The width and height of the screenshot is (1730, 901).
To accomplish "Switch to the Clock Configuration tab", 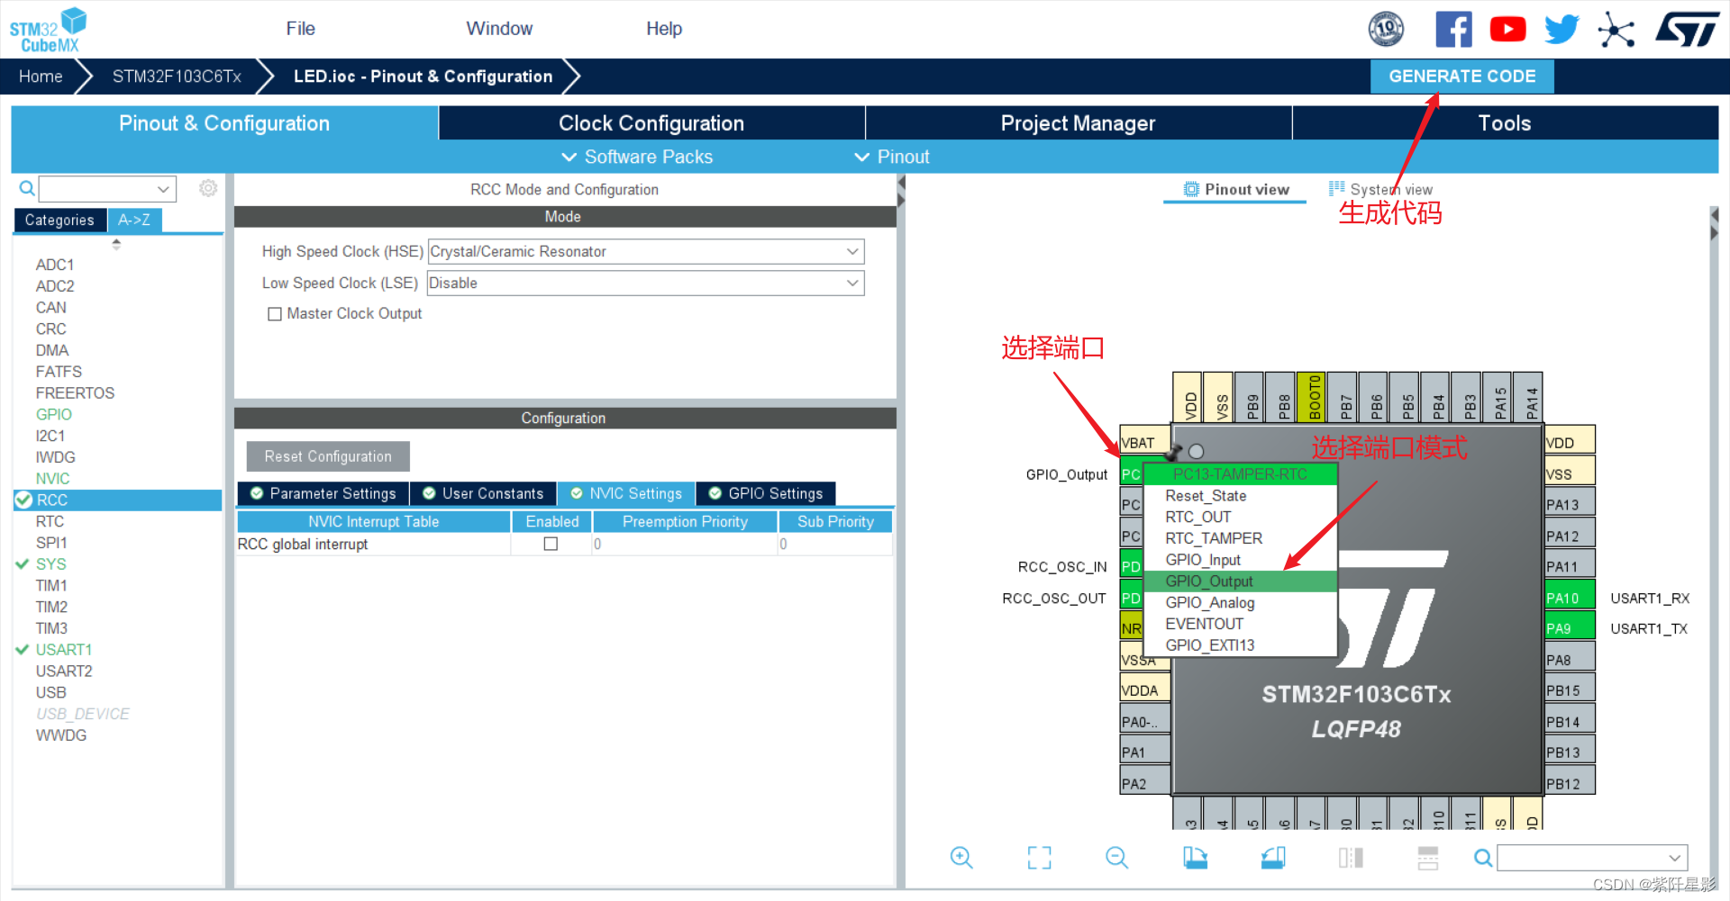I will pyautogui.click(x=651, y=122).
